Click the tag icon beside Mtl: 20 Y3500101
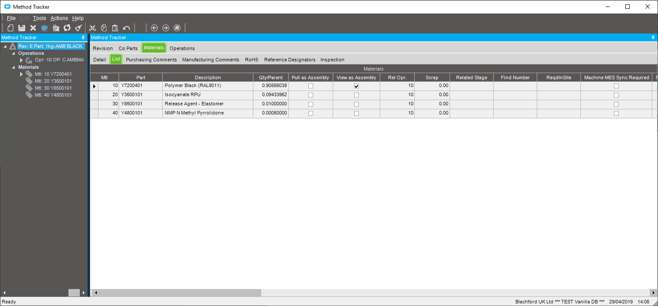Image resolution: width=658 pixels, height=306 pixels. (x=29, y=81)
